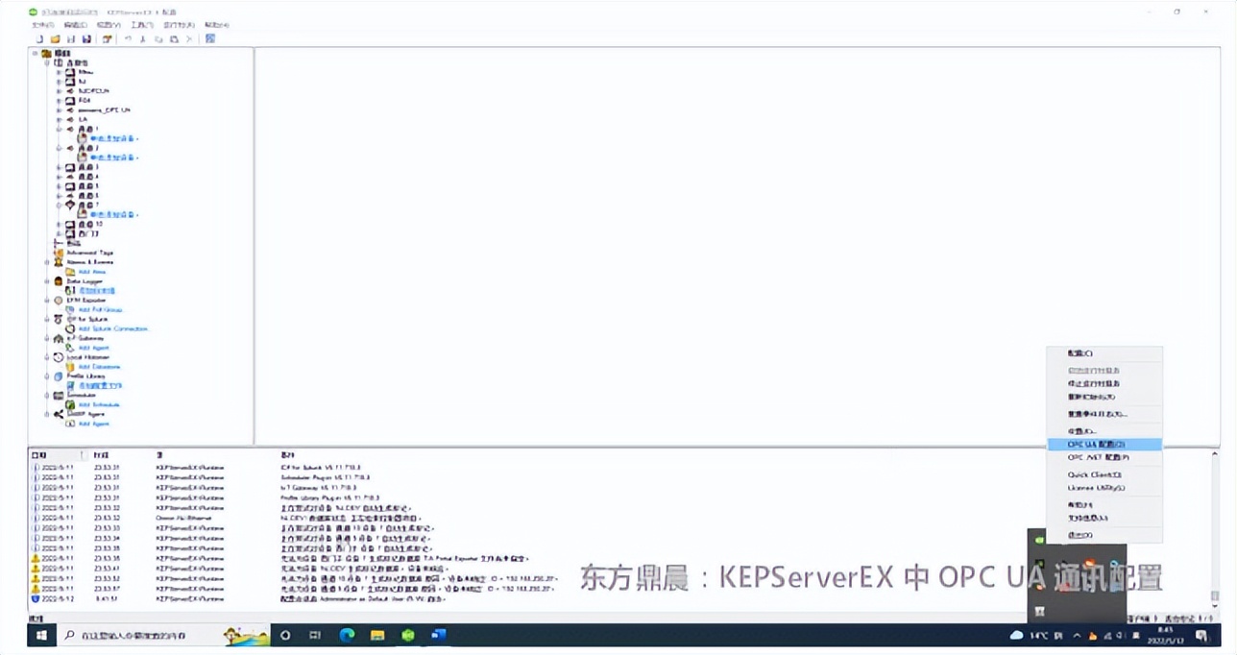
Task: Collapse the project root tree node
Action: pyautogui.click(x=36, y=53)
